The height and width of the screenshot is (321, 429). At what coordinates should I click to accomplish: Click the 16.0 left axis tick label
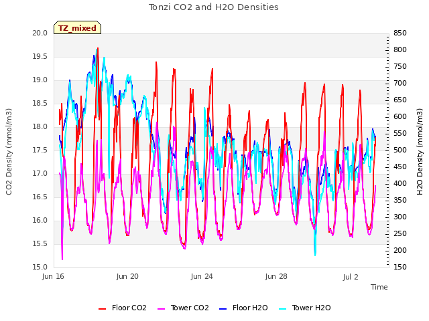pos(40,220)
